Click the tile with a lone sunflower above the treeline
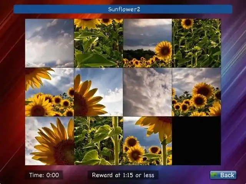 [147, 43]
